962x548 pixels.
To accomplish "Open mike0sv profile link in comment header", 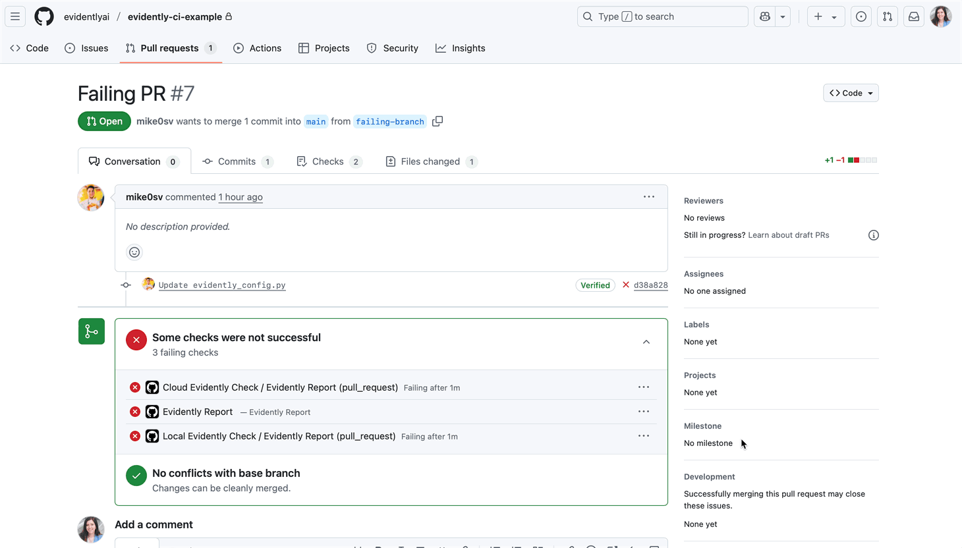I will click(x=144, y=197).
